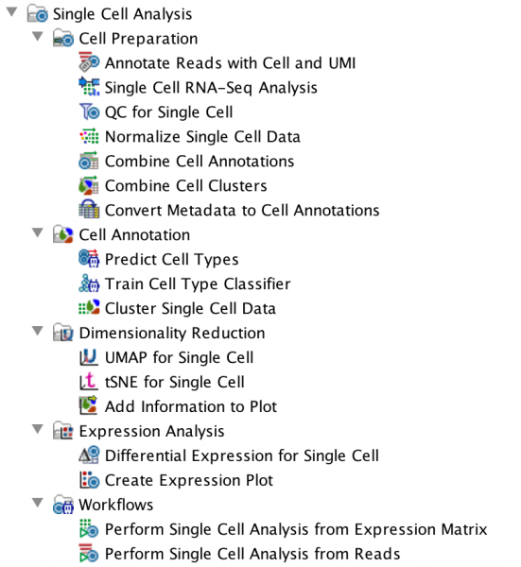The height and width of the screenshot is (567, 521).
Task: Click the Annotate Reads with Cell and UMI icon
Action: pyautogui.click(x=89, y=62)
